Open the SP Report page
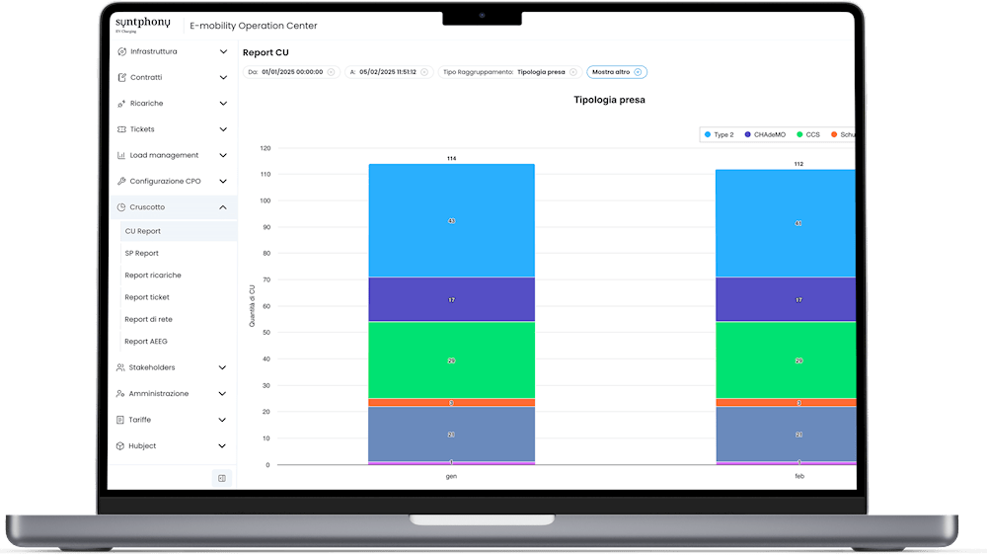987x555 pixels. [x=142, y=253]
